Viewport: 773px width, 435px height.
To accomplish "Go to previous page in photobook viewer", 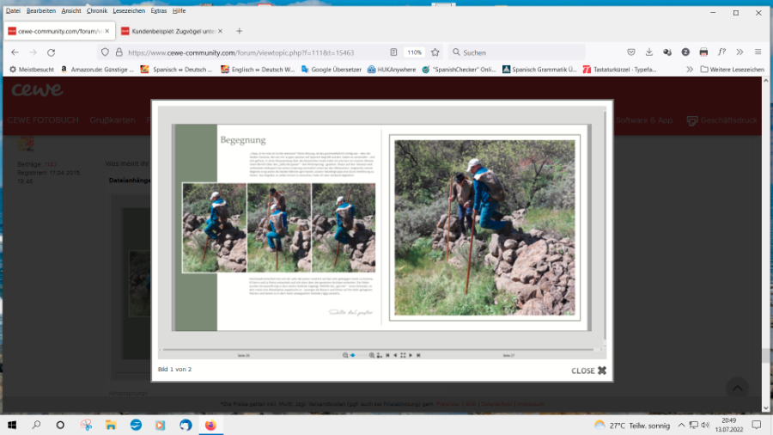I will point(395,355).
